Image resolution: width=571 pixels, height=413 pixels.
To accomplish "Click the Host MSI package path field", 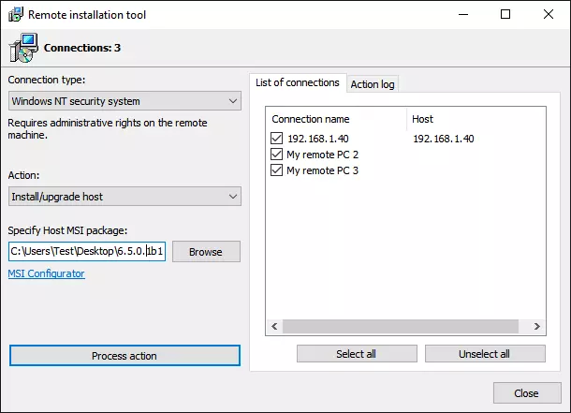I will click(86, 252).
